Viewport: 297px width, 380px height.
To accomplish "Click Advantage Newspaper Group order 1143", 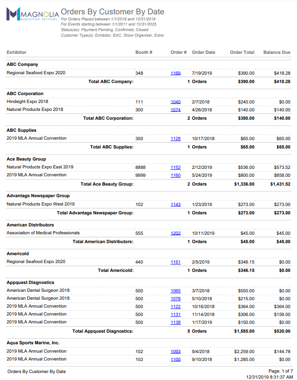I will pos(175,205).
